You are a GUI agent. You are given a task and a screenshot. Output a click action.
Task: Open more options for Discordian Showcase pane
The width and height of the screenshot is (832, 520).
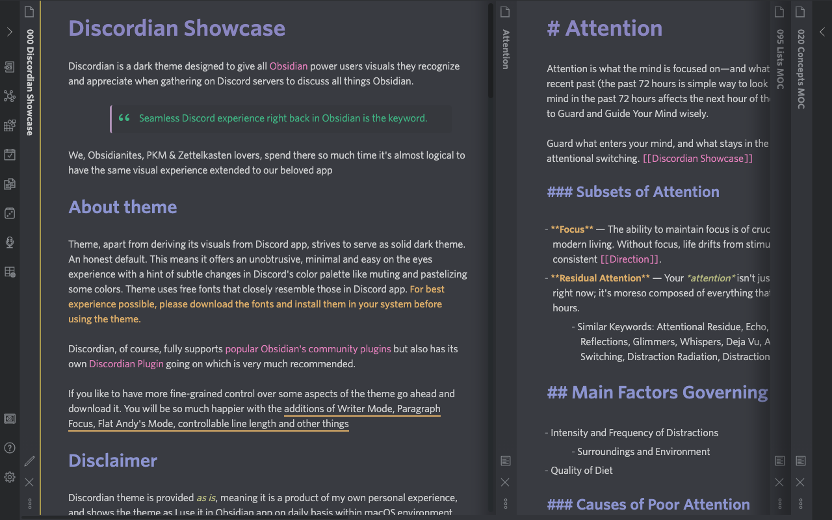pyautogui.click(x=29, y=504)
